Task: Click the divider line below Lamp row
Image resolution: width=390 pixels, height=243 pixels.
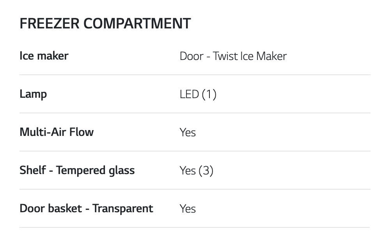Action: pyautogui.click(x=195, y=113)
